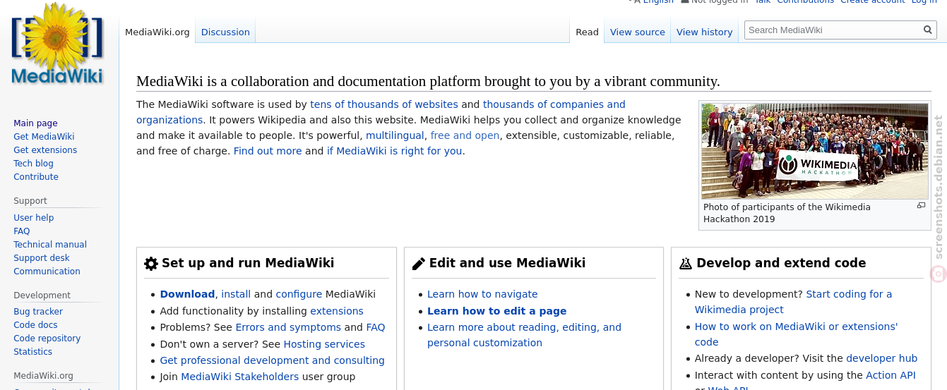Screen dimensions: 947x390
Task: Open the 'developer hub' link
Action: click(881, 358)
